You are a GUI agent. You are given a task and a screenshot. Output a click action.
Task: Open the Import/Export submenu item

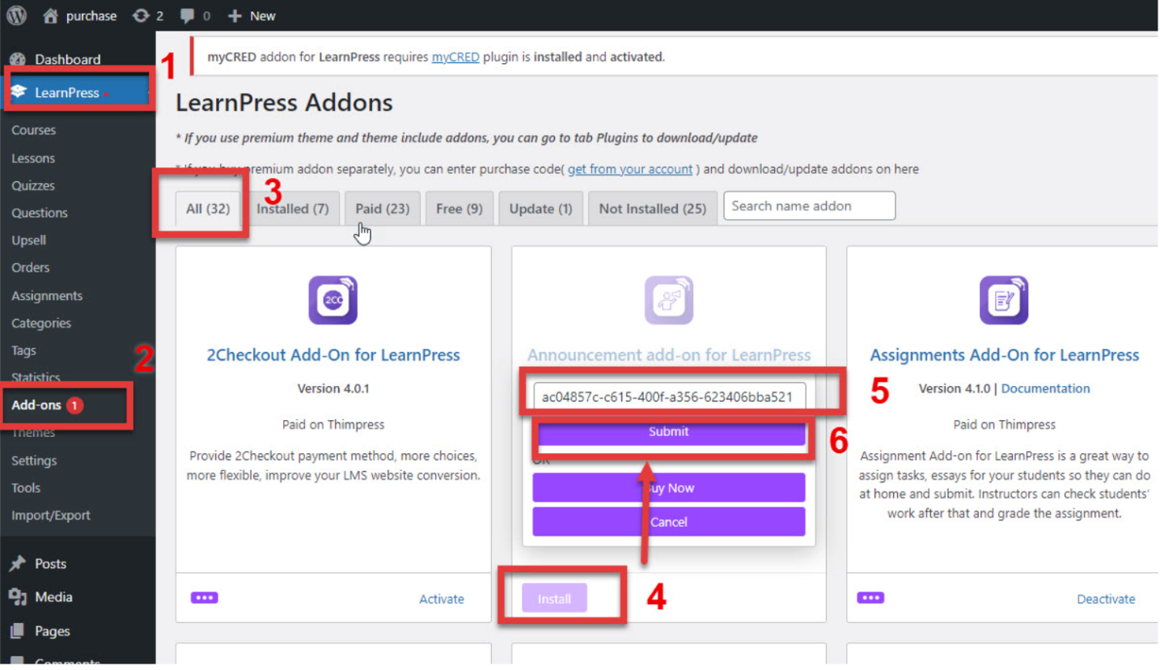click(51, 515)
